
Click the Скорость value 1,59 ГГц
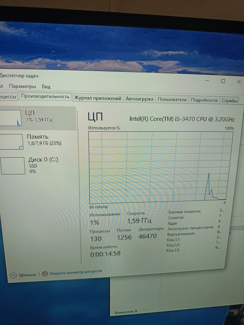(x=139, y=221)
